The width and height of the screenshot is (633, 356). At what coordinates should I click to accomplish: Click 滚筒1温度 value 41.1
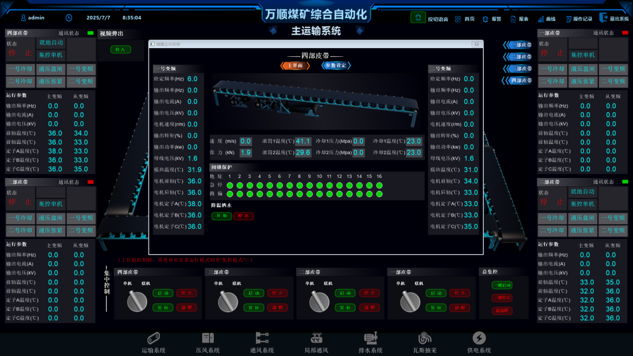click(x=303, y=141)
